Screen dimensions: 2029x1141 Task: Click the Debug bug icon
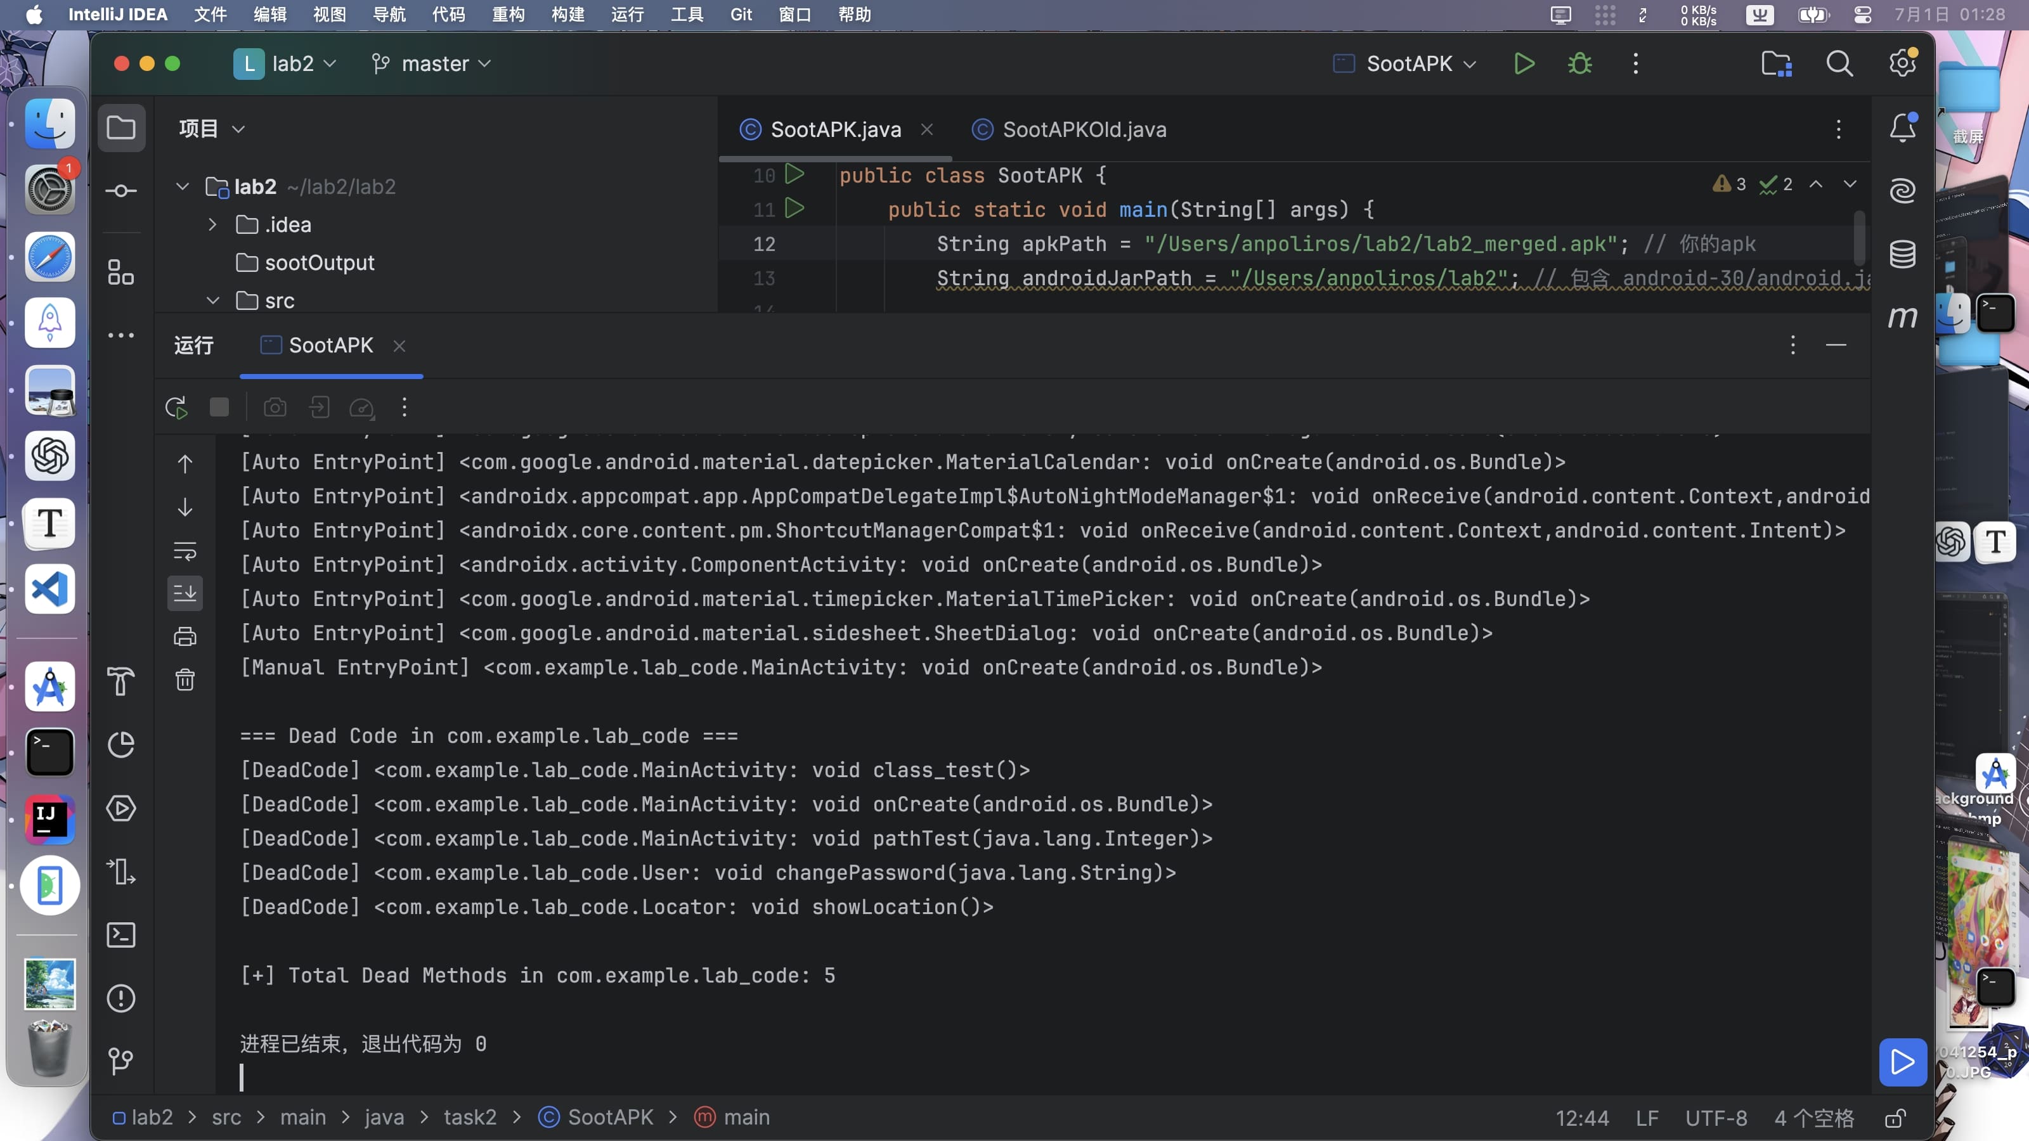[x=1579, y=64]
